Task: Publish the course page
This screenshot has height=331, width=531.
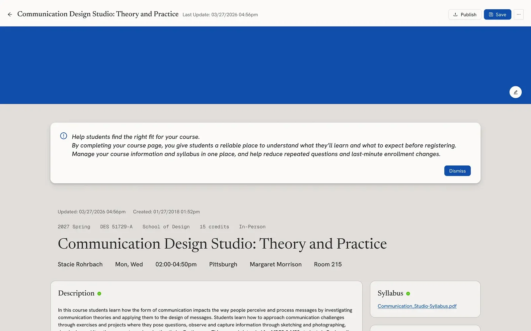Action: 465,15
